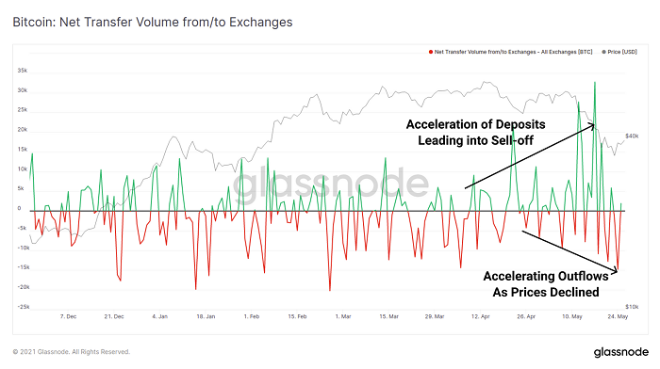Click the gray Price legend dot
This screenshot has height=369, width=660.
(604, 52)
